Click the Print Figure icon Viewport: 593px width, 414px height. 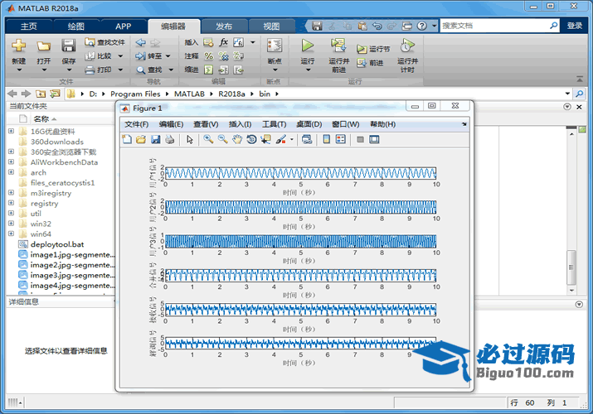[x=169, y=140]
